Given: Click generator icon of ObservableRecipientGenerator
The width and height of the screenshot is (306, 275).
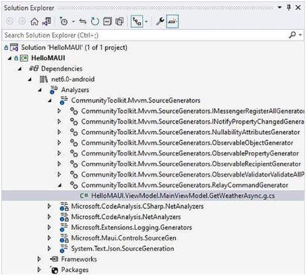Looking at the screenshot, I should click(x=74, y=164).
